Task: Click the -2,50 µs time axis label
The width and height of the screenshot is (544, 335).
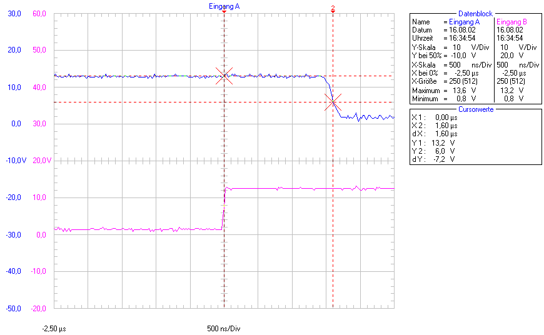Action: pos(54,328)
